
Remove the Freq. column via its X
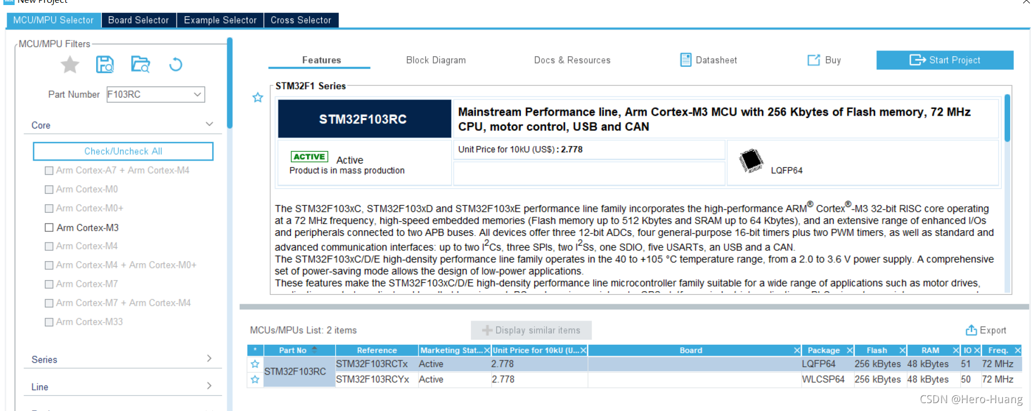[1018, 350]
